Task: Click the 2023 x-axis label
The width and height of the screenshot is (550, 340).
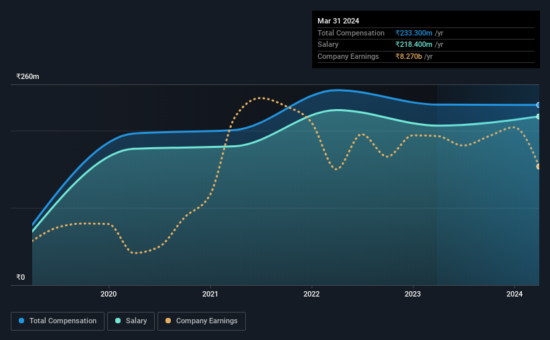Action: pyautogui.click(x=413, y=294)
